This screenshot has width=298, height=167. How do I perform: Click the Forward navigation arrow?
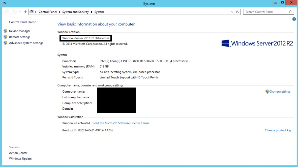click(14, 12)
